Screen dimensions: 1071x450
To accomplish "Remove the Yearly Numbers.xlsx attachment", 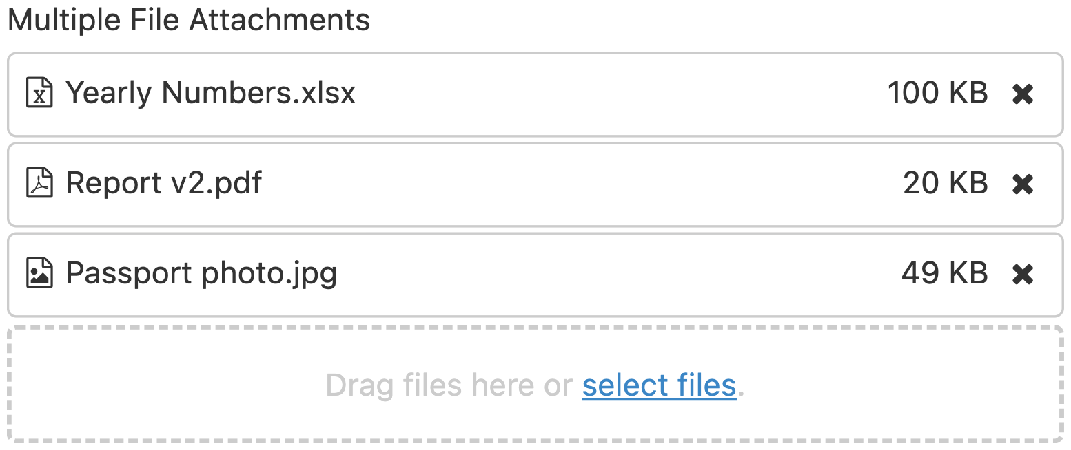I will (1023, 94).
